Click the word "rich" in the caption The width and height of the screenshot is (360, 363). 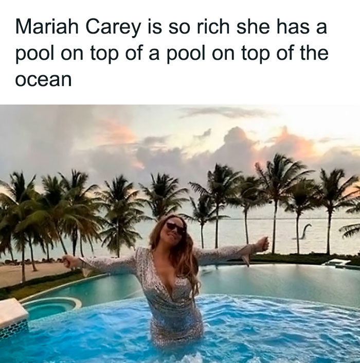point(213,27)
